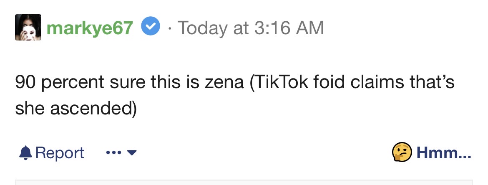React with the Hmm... label
This screenshot has height=185, width=488.
(x=444, y=152)
